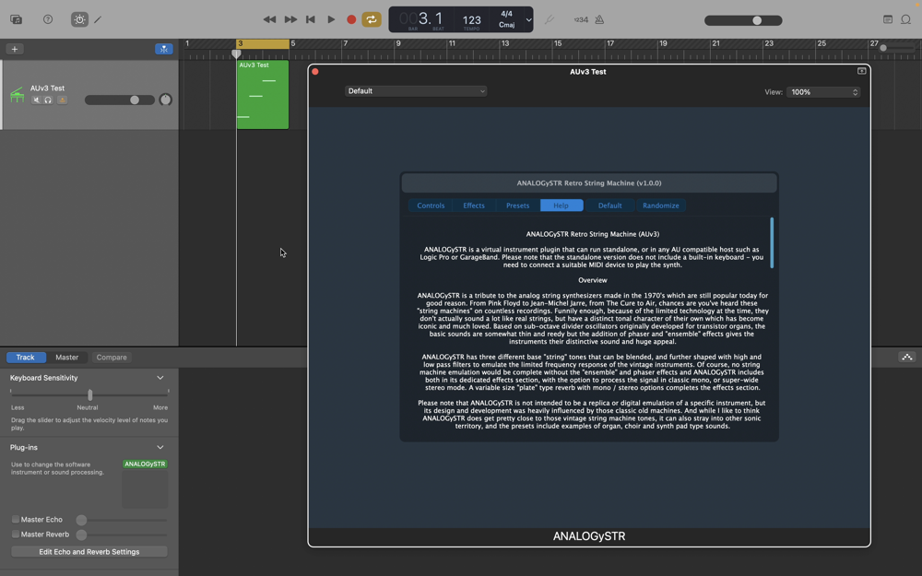Toggle the arpeggiator button in Smart Controls
The height and width of the screenshot is (576, 922).
[906, 358]
